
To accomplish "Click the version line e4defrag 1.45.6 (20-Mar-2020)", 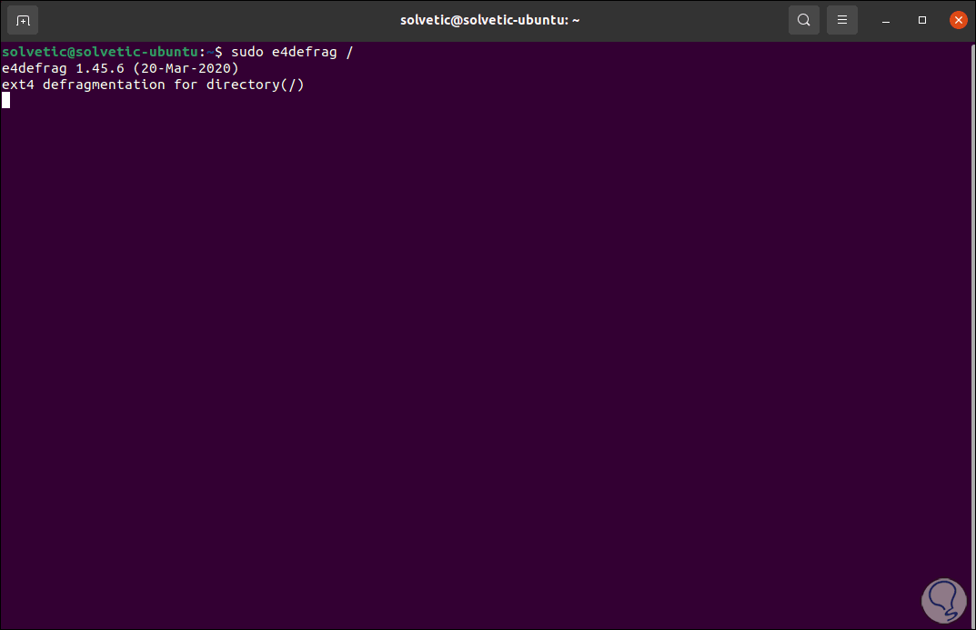I will (120, 68).
